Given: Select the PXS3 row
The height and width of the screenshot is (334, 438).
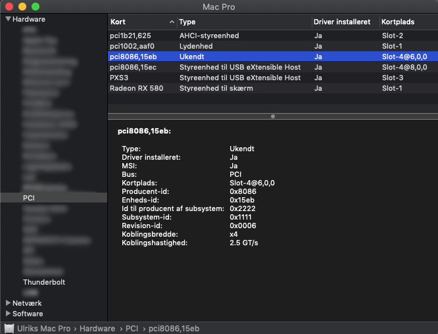Looking at the screenshot, I should click(273, 78).
